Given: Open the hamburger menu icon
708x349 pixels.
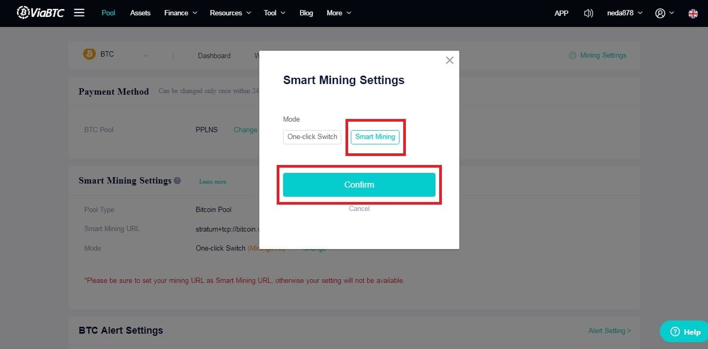Looking at the screenshot, I should (x=79, y=13).
